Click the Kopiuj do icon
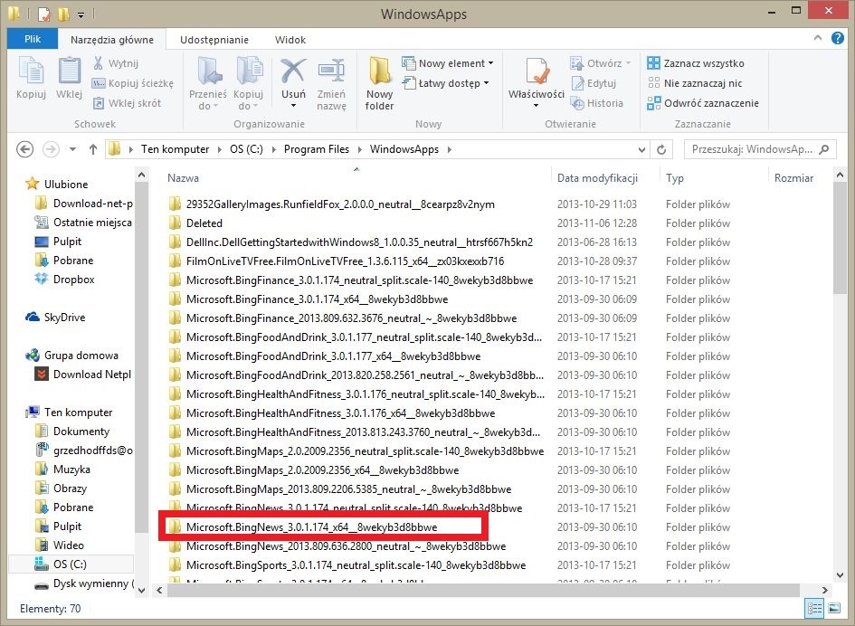 (249, 71)
